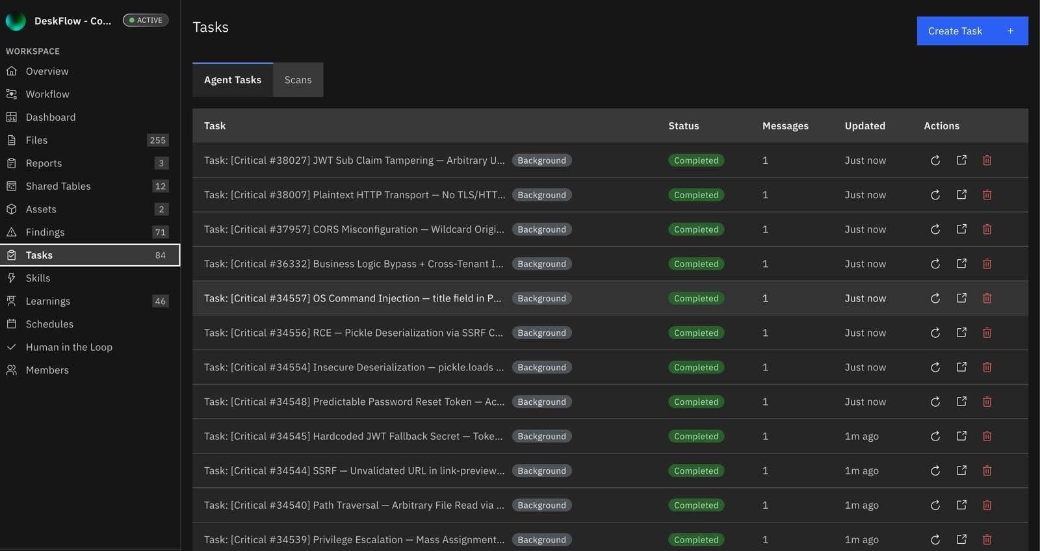The height and width of the screenshot is (551, 1040).
Task: Delete task #34540 Path Traversal
Action: pos(987,504)
